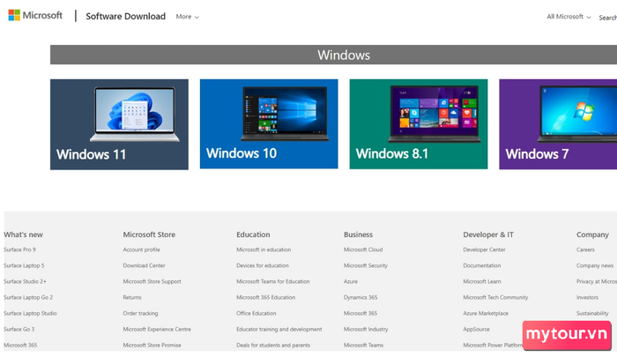Open Download Center link

144,265
